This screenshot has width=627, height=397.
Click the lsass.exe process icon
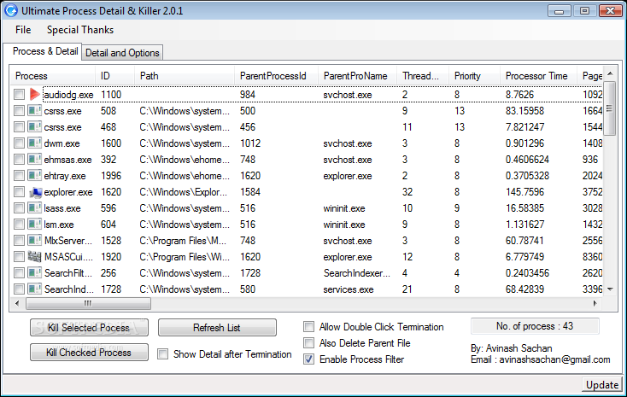coord(34,208)
